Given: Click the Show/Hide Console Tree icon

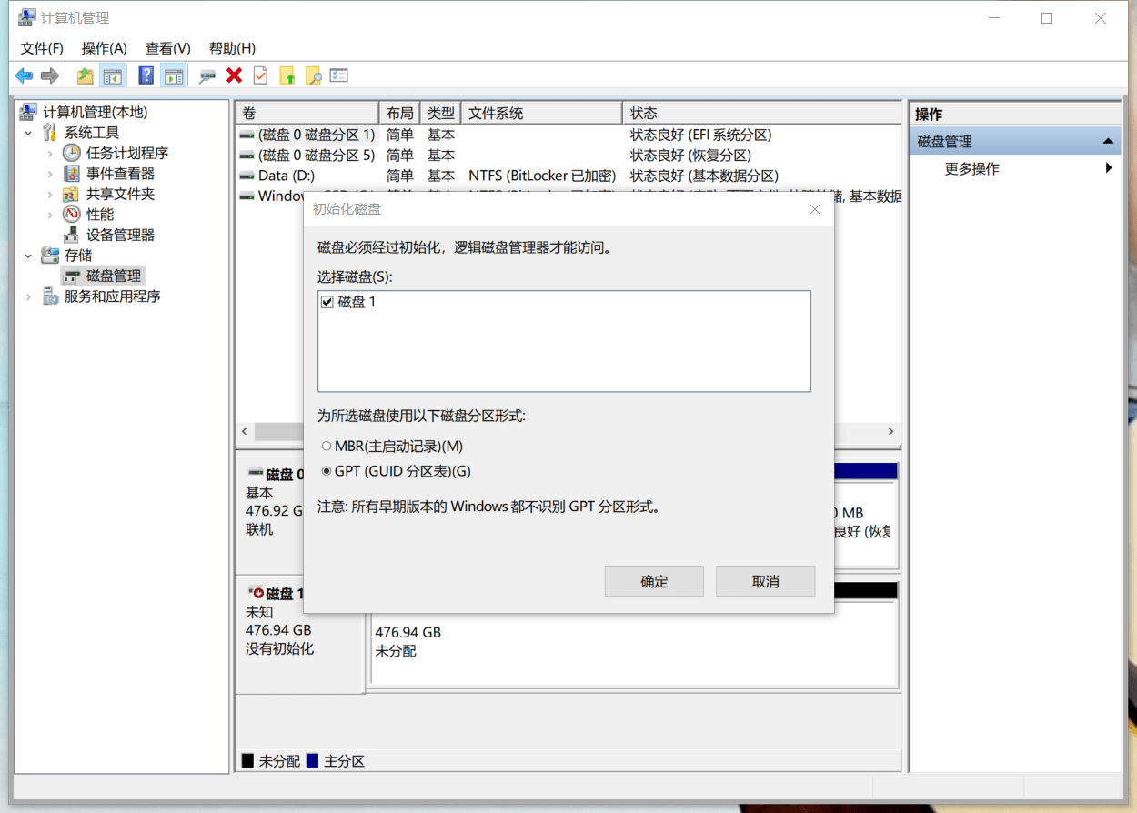Looking at the screenshot, I should tap(112, 76).
